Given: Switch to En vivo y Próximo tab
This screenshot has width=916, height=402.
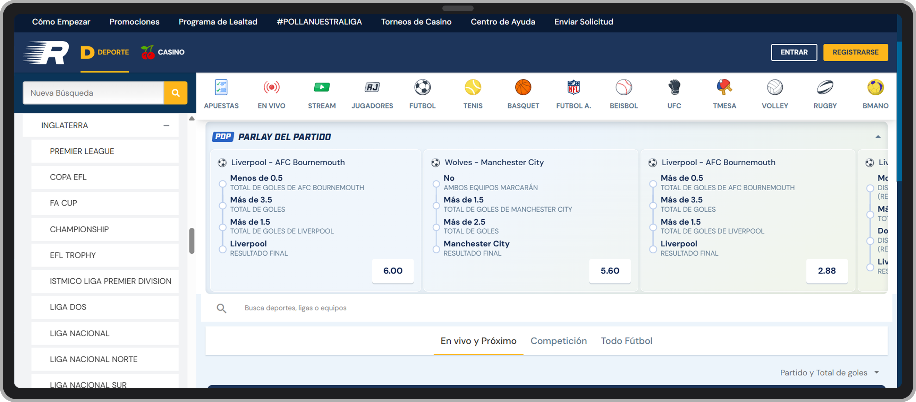Looking at the screenshot, I should click(478, 341).
